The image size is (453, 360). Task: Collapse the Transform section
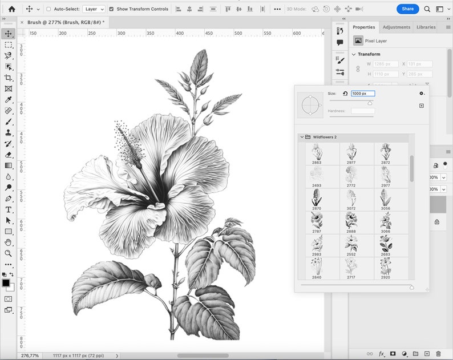point(354,54)
